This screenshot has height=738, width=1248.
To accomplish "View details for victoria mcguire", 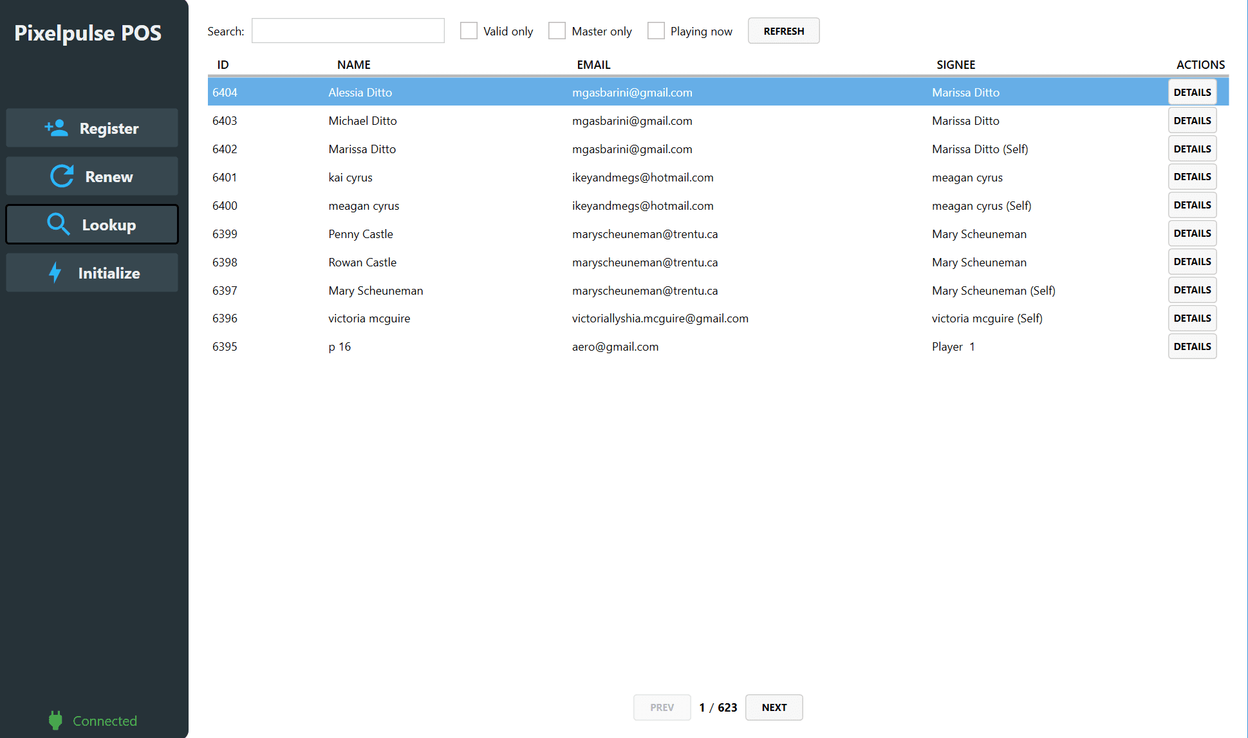I will [x=1192, y=318].
